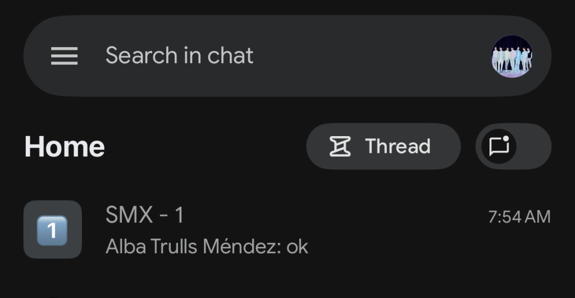Click the Home section heading
This screenshot has width=575, height=298.
click(65, 147)
